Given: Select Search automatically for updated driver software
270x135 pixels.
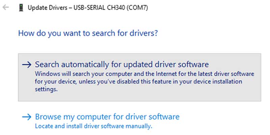Looking at the screenshot, I should tap(122, 64).
